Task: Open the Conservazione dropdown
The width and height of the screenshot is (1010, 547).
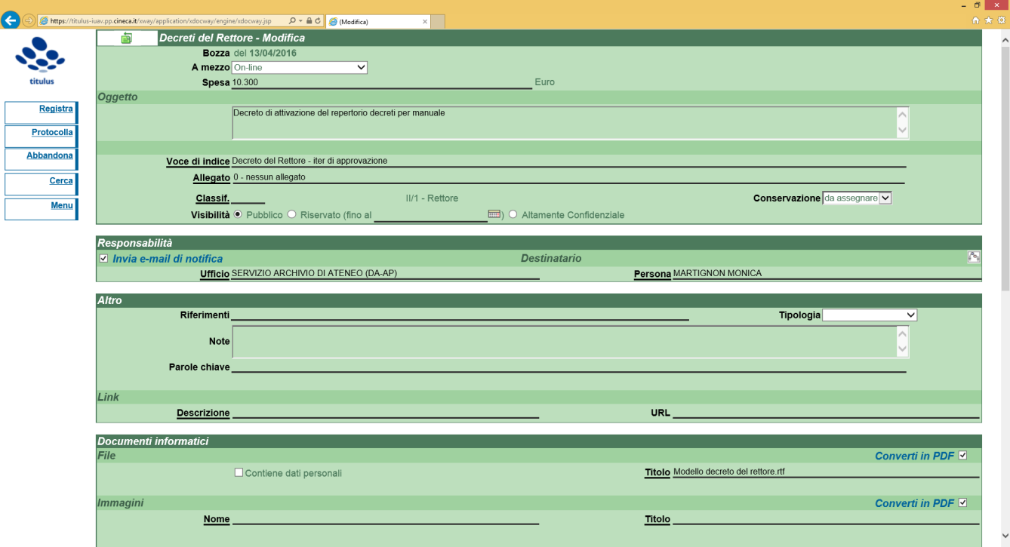Action: pos(858,198)
